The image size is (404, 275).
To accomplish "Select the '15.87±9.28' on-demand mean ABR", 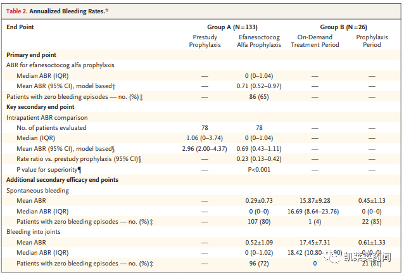I will pyautogui.click(x=315, y=201).
